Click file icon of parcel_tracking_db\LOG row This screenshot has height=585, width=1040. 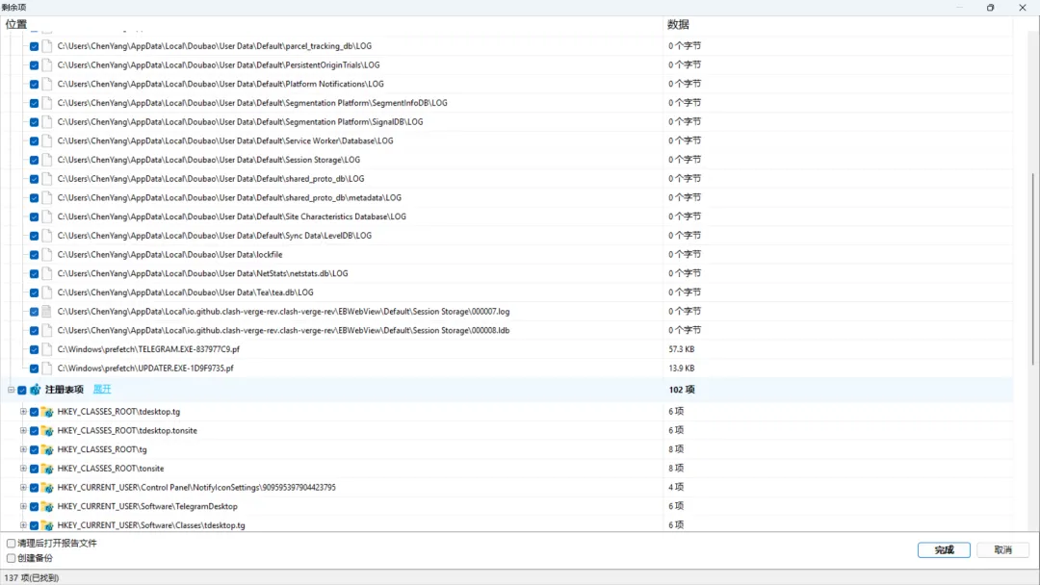pos(47,46)
